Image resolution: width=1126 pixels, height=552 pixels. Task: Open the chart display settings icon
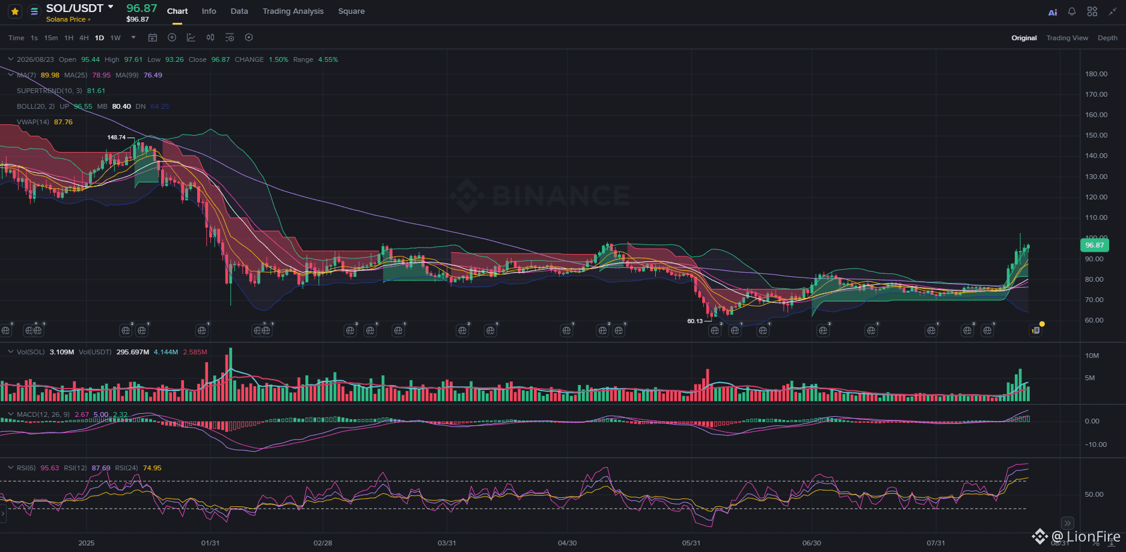(x=230, y=38)
